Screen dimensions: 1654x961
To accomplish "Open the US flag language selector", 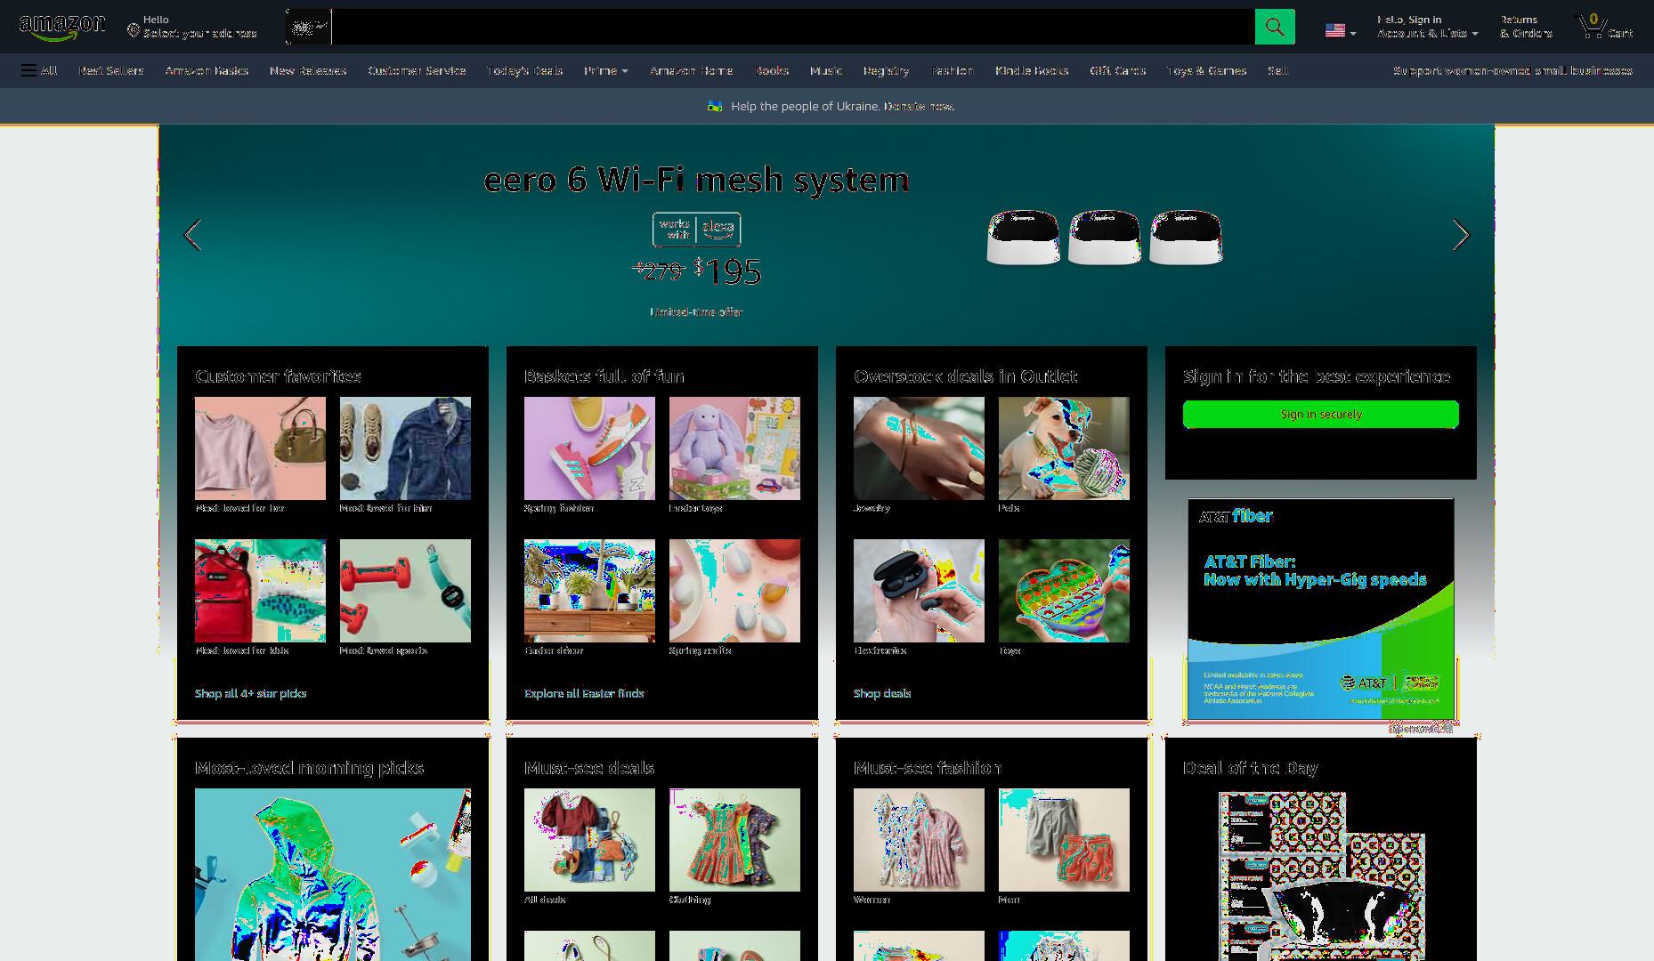I will pyautogui.click(x=1341, y=31).
